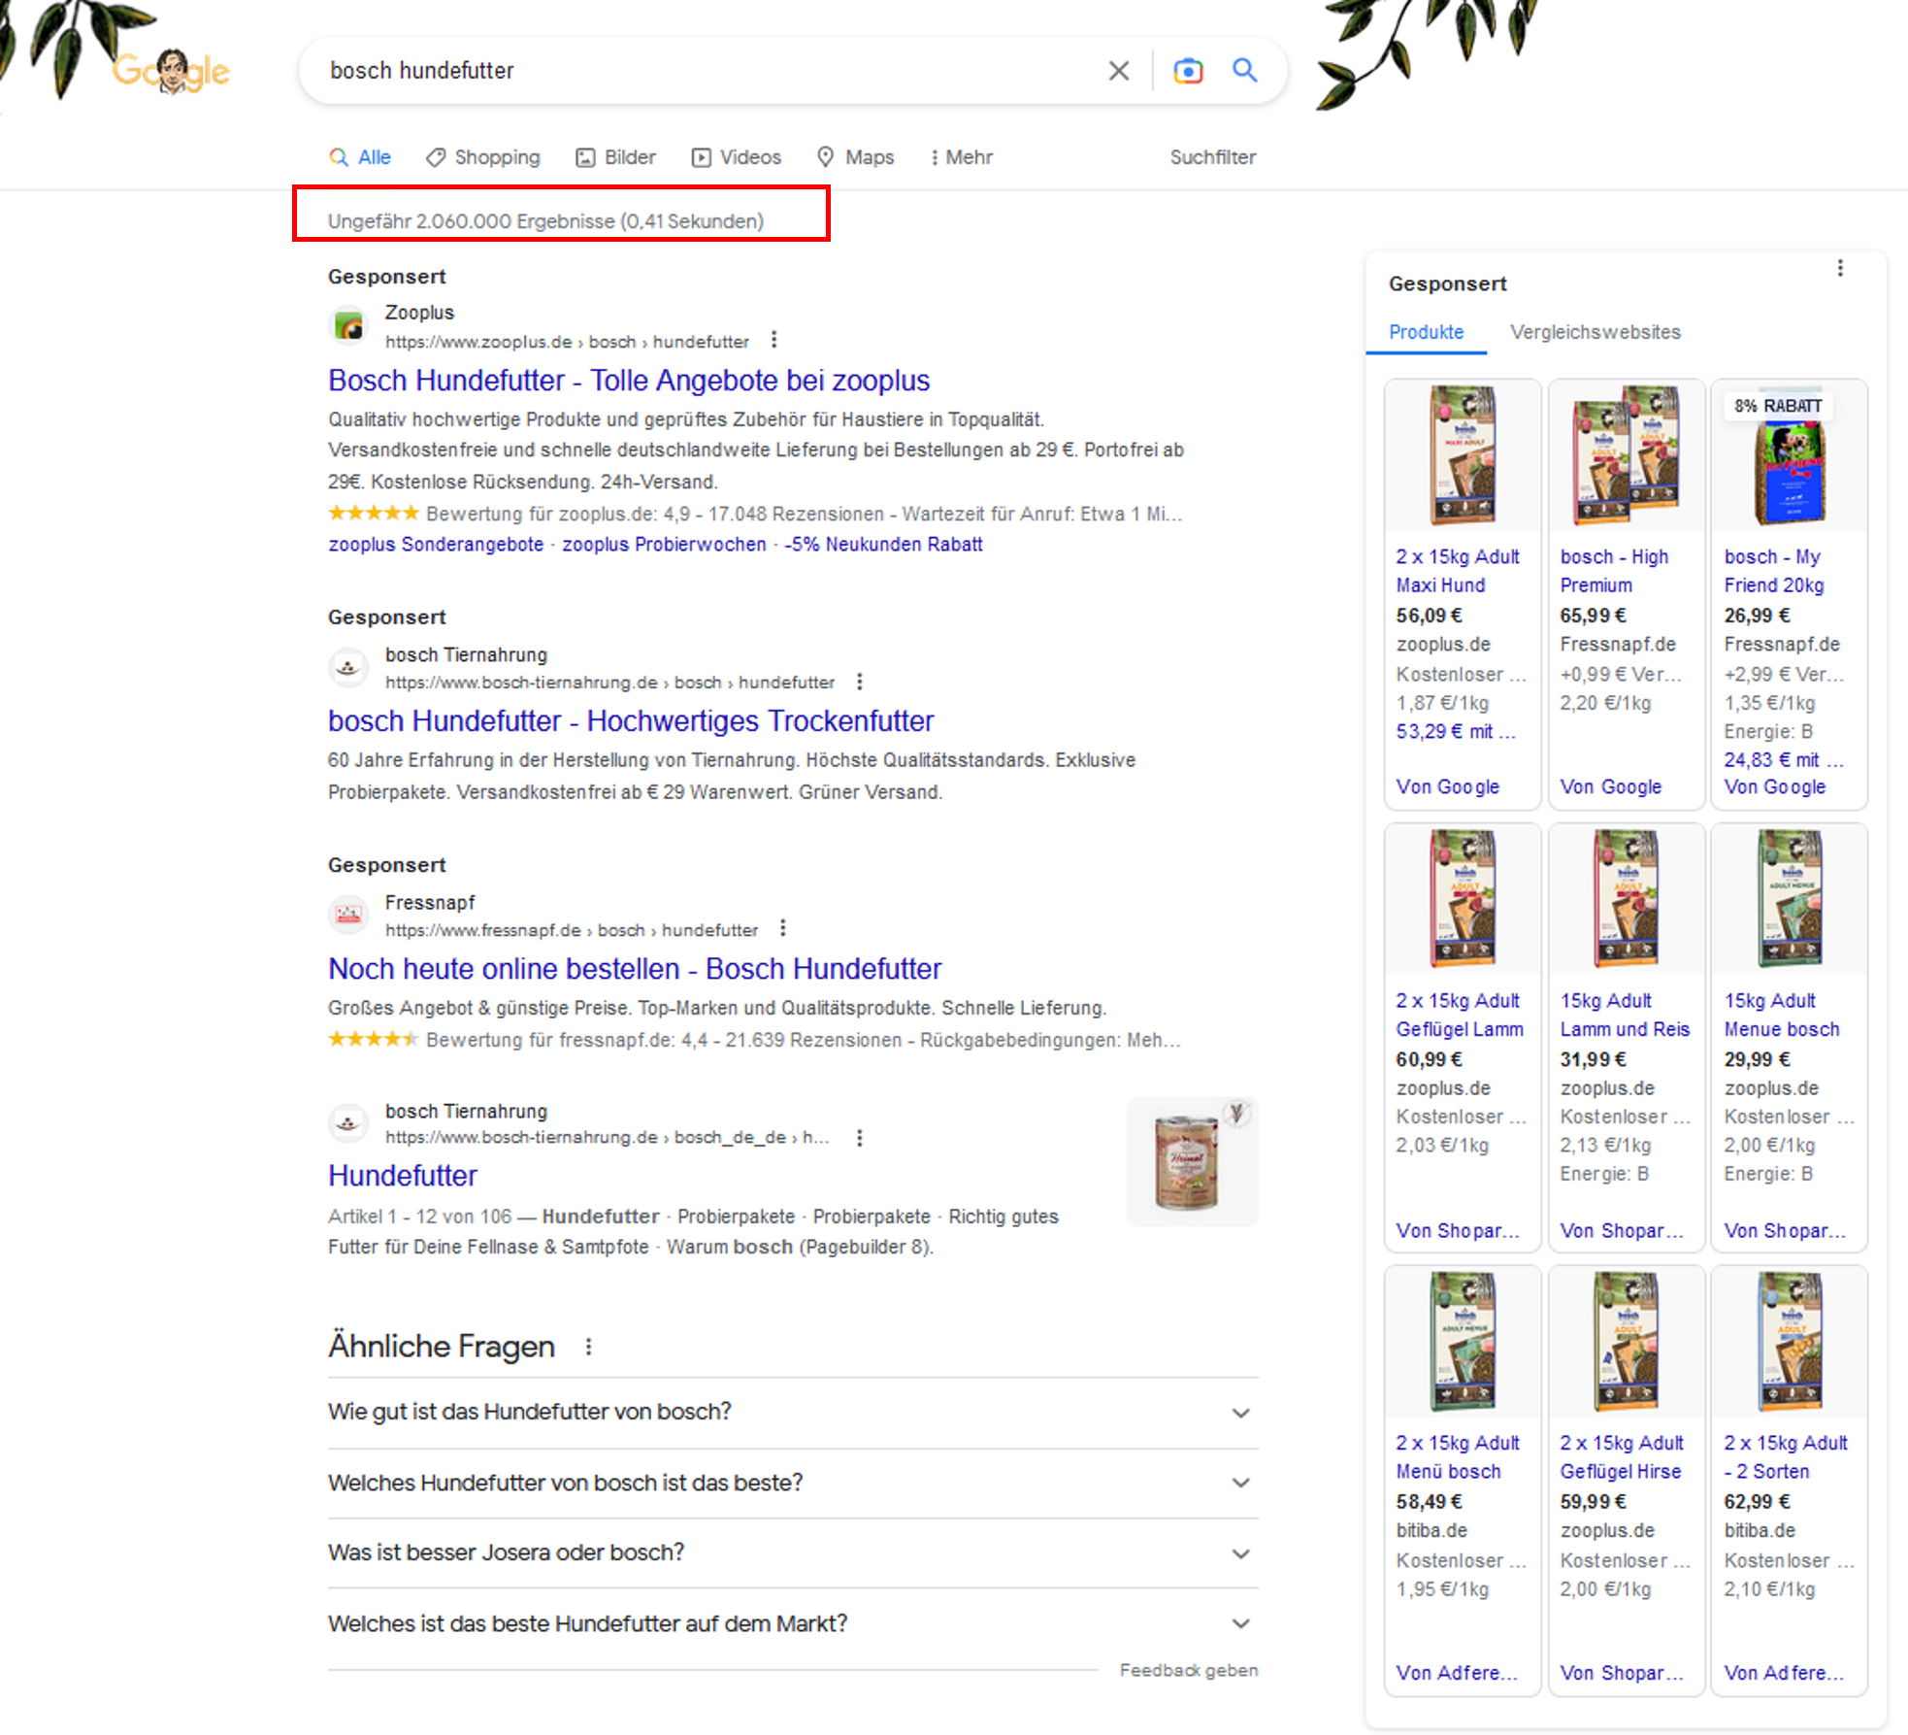Click bosch Tiernahrung favicon of sponsored ad

pos(348,667)
